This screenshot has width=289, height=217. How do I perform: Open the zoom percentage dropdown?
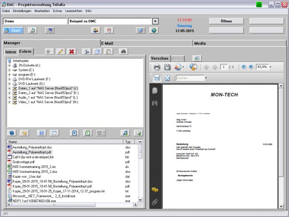coord(271,67)
